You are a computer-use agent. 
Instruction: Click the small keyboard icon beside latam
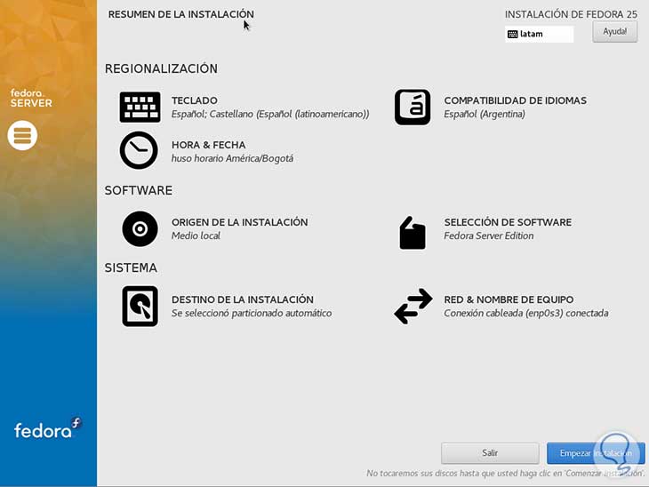(512, 34)
